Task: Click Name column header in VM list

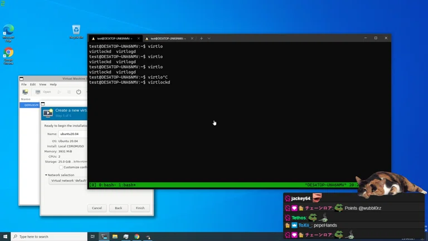Action: point(26,99)
